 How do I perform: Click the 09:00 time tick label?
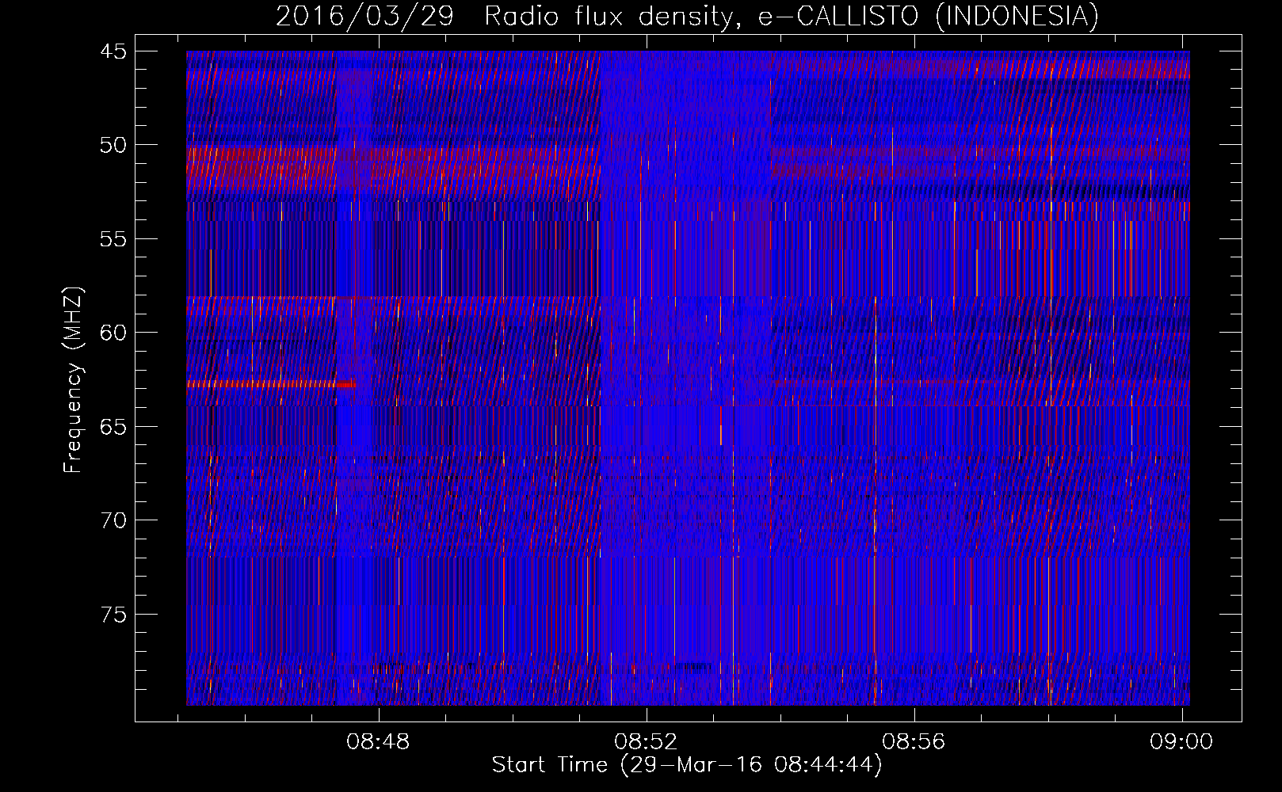[x=1182, y=742]
